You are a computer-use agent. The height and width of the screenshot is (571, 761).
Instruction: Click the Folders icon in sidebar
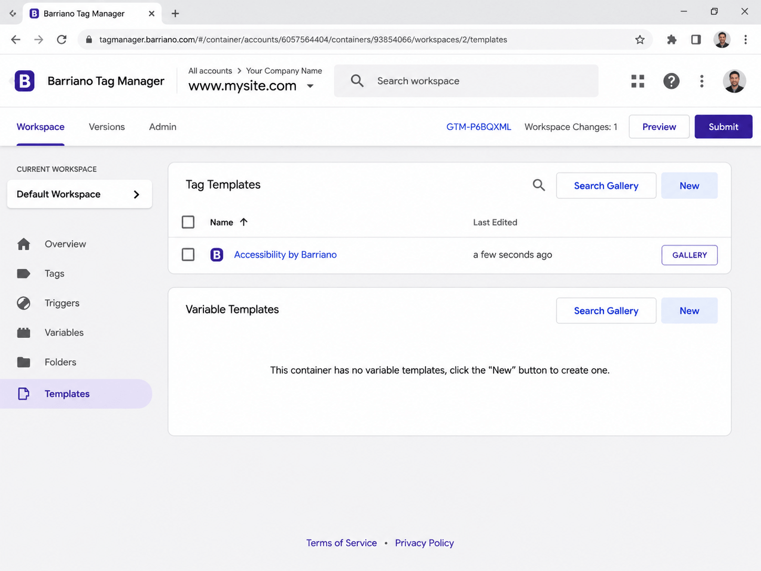click(x=24, y=362)
